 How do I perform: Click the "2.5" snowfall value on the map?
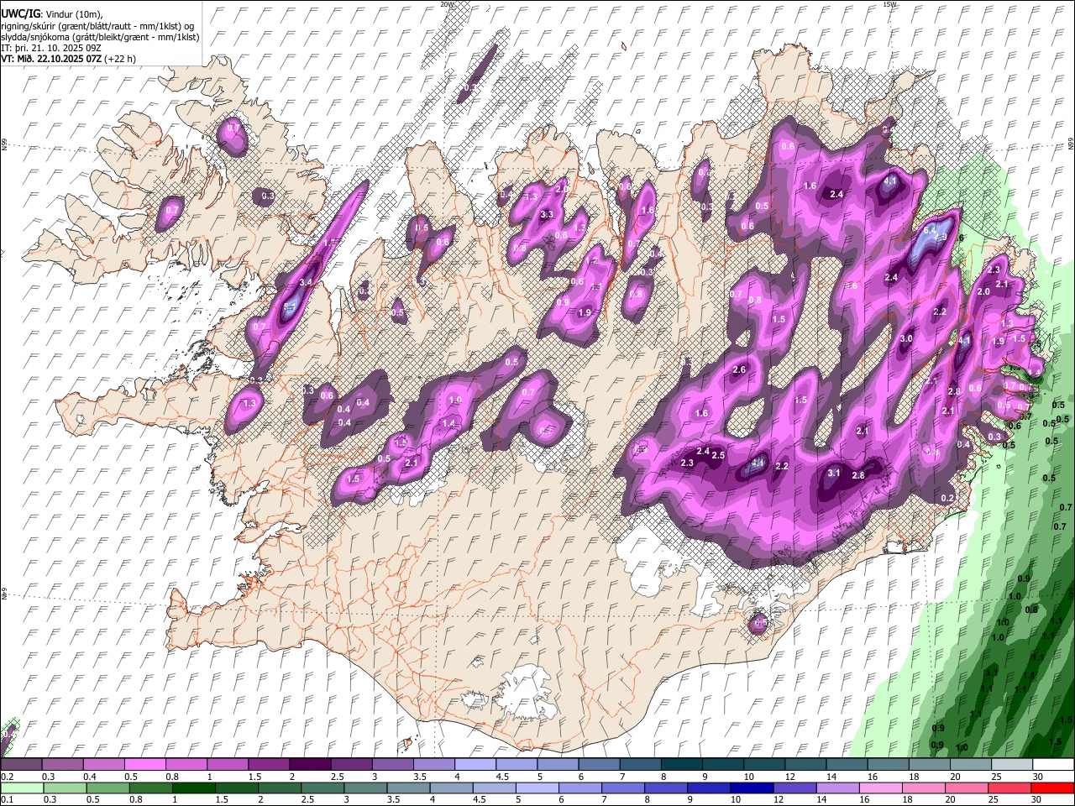(x=719, y=455)
